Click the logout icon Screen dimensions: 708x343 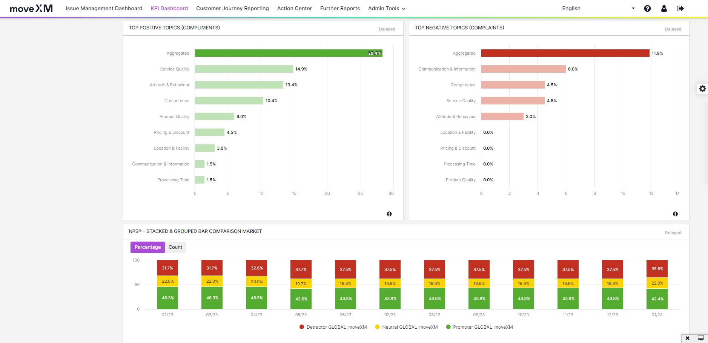(x=680, y=8)
